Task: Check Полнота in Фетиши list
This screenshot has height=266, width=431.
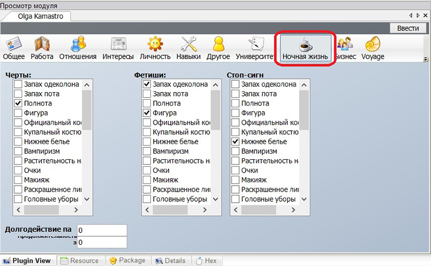Action: 147,103
